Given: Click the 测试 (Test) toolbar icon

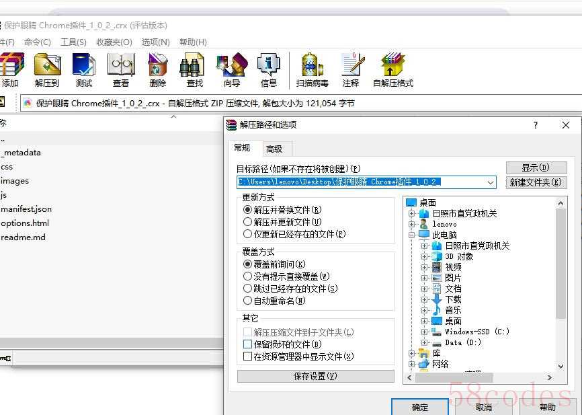Looking at the screenshot, I should 84,70.
